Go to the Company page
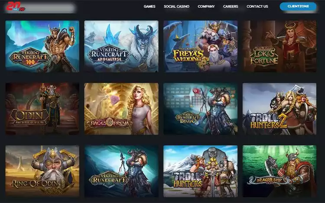The width and height of the screenshot is (325, 203). pos(206,6)
